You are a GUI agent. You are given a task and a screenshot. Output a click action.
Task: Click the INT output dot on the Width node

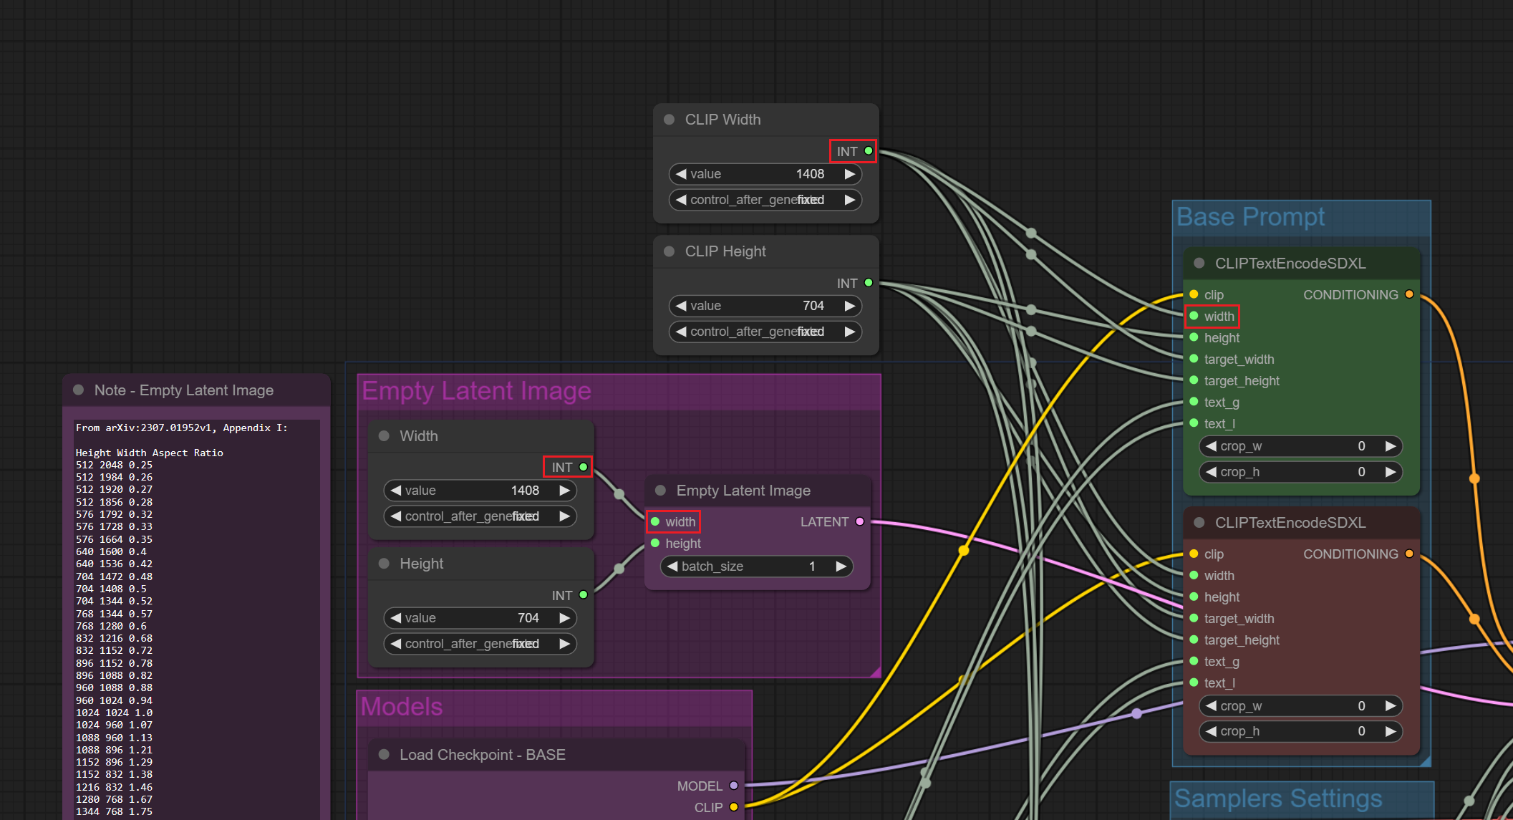[584, 467]
